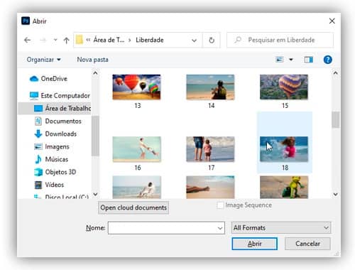Change view mode icon

[280, 60]
